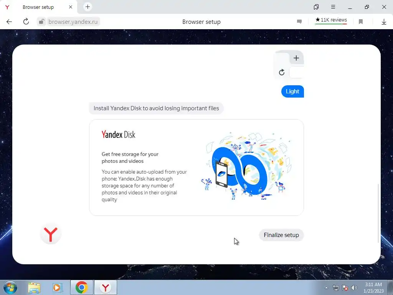Click 'Get free storage for your' heading
Image resolution: width=393 pixels, height=295 pixels.
point(130,154)
